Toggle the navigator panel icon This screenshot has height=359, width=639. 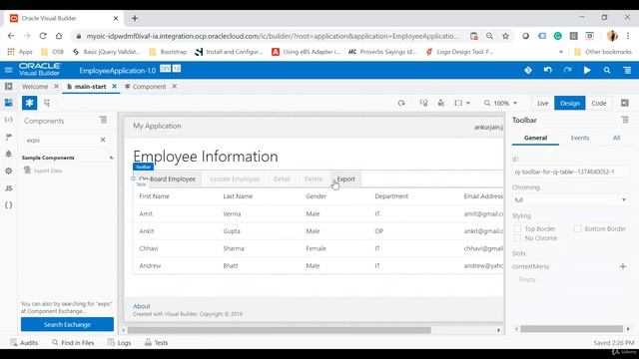point(9,87)
